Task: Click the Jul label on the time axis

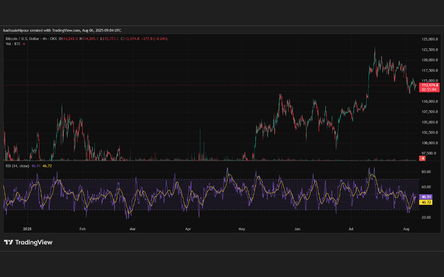Action: coord(351,229)
